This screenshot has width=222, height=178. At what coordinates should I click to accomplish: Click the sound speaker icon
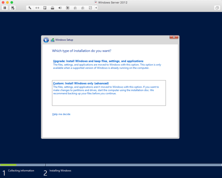[x=60, y=8]
